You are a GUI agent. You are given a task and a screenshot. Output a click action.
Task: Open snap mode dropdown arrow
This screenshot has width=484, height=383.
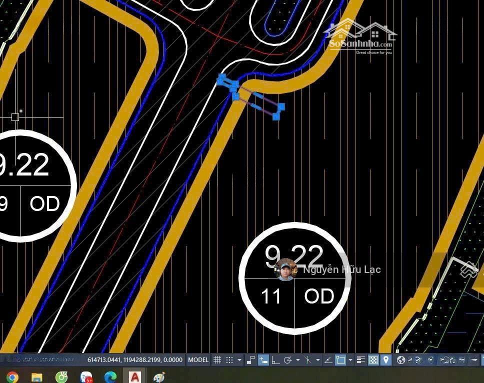tap(239, 360)
